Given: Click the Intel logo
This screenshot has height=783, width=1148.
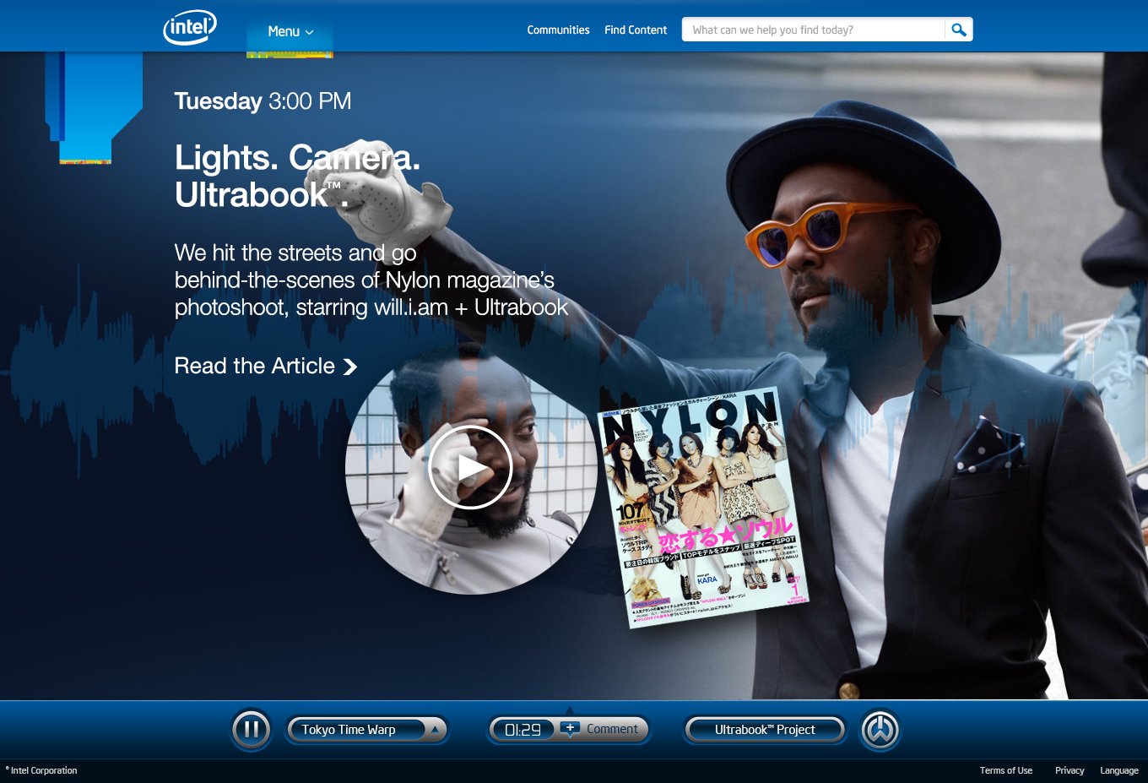Looking at the screenshot, I should (x=190, y=28).
